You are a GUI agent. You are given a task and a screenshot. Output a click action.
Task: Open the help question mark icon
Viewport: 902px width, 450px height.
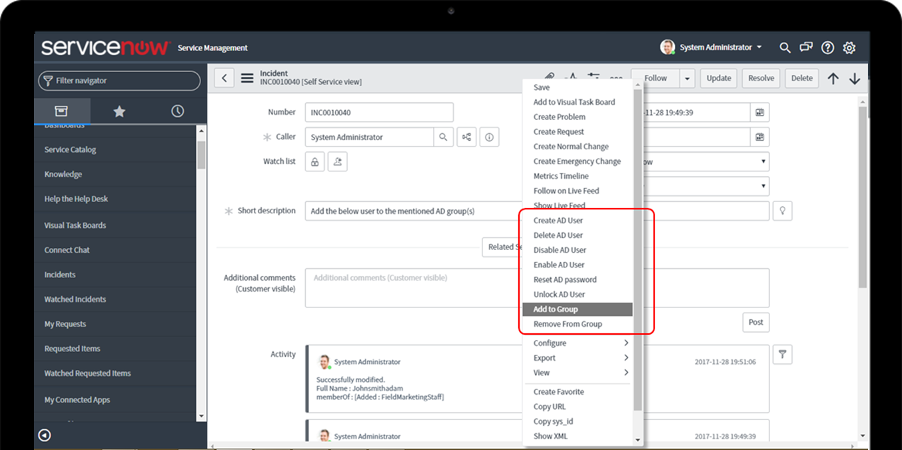pos(827,47)
